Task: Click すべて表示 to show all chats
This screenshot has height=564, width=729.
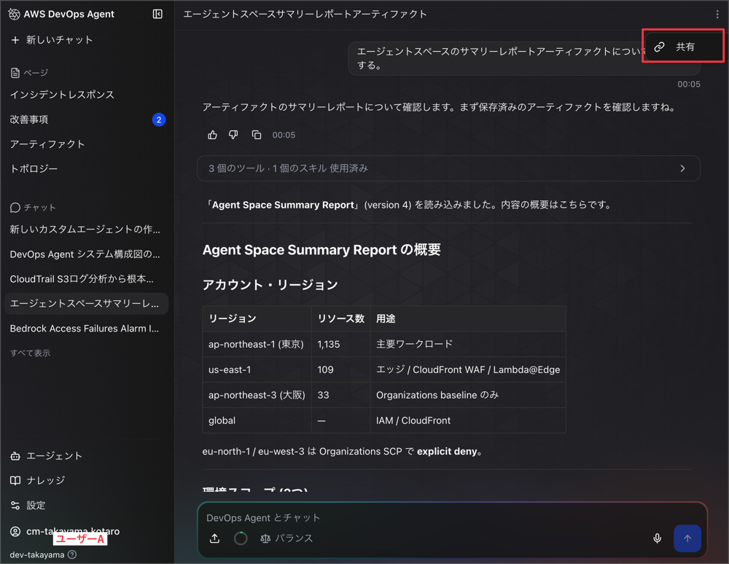Action: pyautogui.click(x=30, y=353)
